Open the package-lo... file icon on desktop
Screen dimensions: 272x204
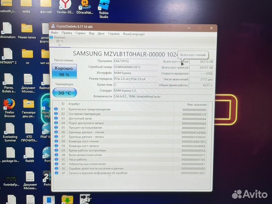(x=11, y=155)
